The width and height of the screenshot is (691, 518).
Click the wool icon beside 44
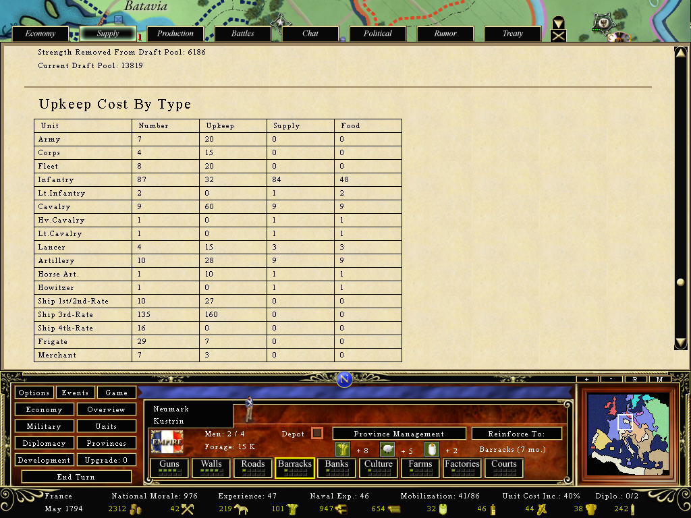[542, 509]
